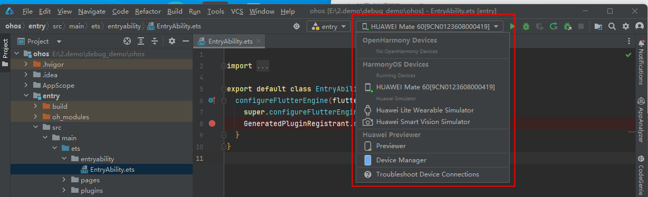Viewport: 648px width, 197px height.
Task: Expand all nodes in Project panel
Action: [141, 41]
